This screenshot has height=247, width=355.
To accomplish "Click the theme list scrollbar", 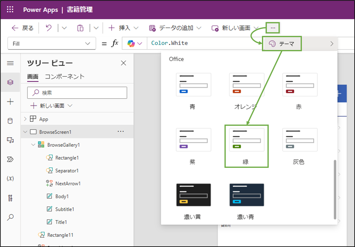I will (x=335, y=190).
